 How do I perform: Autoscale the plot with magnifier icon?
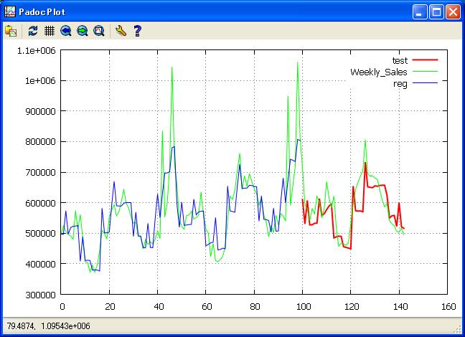pos(99,31)
